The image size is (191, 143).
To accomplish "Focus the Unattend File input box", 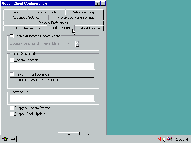I will coord(52,98).
